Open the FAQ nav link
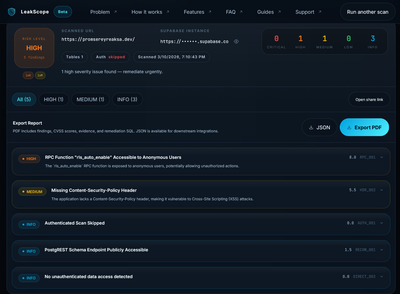Screen dimensions: 400x294 coord(231,12)
